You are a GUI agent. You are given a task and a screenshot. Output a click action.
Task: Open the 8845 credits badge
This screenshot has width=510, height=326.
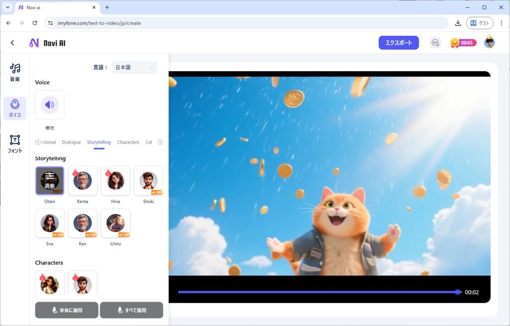(x=463, y=43)
